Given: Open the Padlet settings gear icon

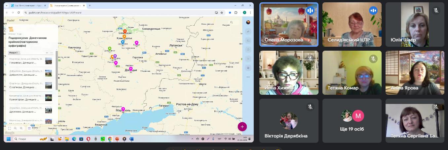Looking at the screenshot, I should [248, 68].
